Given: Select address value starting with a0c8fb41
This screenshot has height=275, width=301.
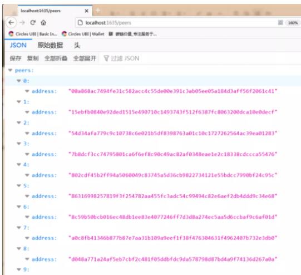Looking at the screenshot, I should coord(173,238).
